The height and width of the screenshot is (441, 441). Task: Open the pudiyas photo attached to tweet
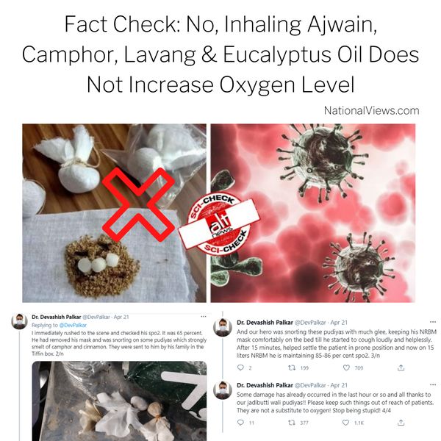(x=119, y=401)
